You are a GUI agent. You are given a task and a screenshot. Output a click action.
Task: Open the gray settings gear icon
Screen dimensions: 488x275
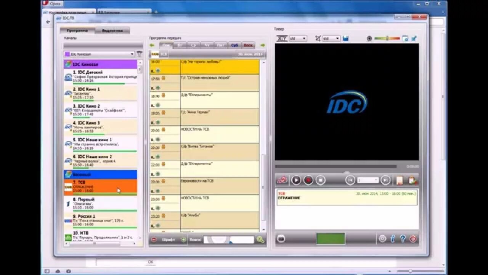[x=382, y=239]
